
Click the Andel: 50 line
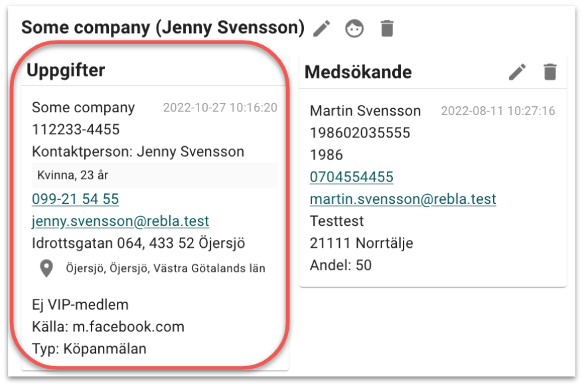pyautogui.click(x=340, y=265)
